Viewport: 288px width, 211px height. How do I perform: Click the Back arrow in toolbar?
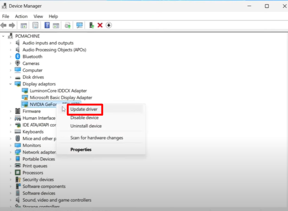(x=4, y=25)
